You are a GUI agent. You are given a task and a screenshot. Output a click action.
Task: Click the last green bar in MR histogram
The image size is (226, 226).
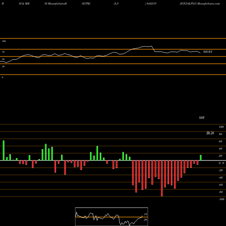tap(201, 158)
